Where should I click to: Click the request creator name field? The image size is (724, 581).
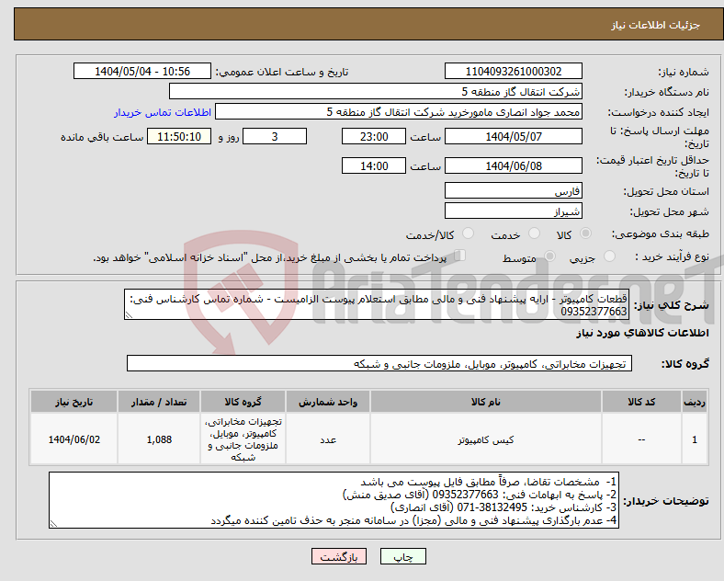tap(399, 112)
